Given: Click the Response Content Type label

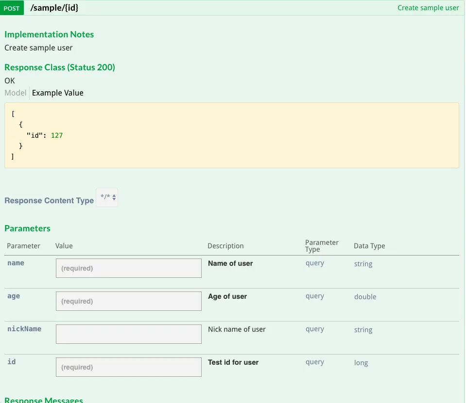Looking at the screenshot, I should click(49, 200).
